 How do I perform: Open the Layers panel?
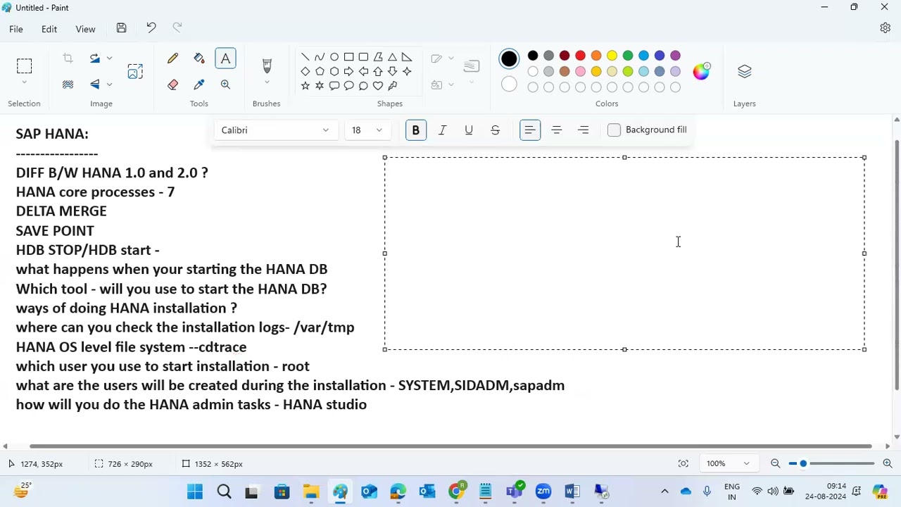(744, 71)
